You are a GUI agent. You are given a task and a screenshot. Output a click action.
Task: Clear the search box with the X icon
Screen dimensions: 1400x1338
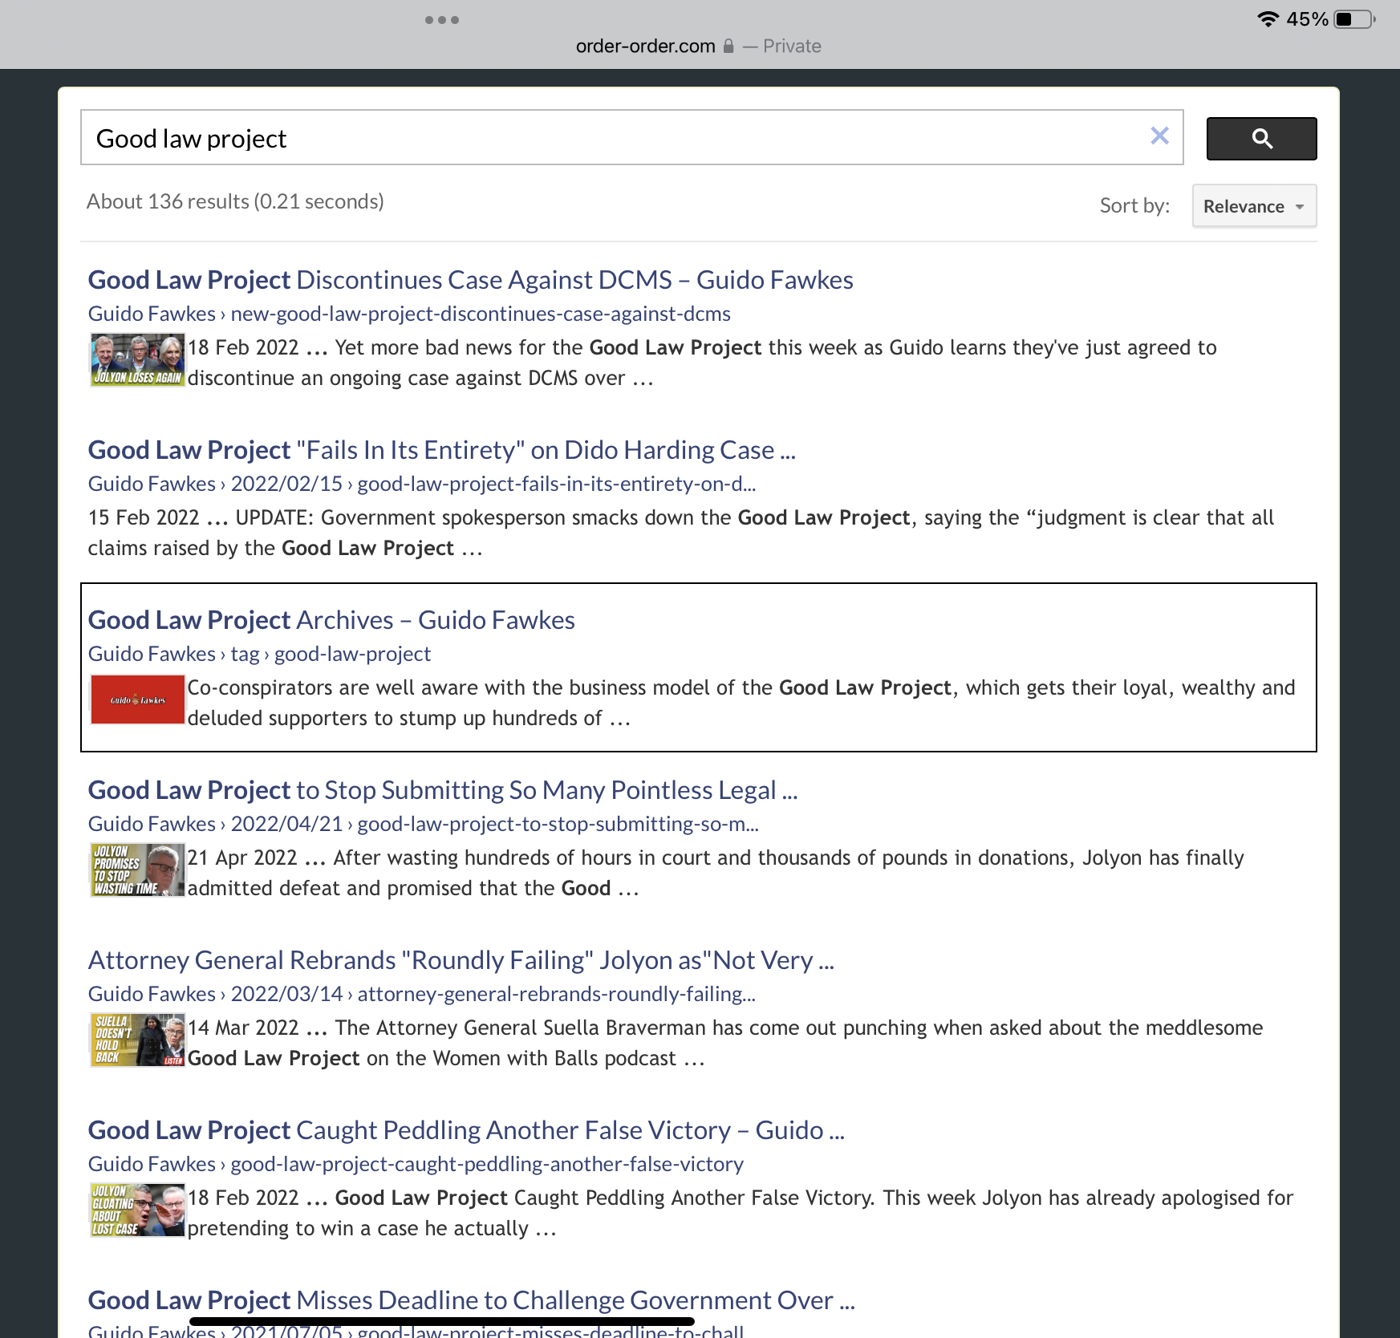(1159, 136)
